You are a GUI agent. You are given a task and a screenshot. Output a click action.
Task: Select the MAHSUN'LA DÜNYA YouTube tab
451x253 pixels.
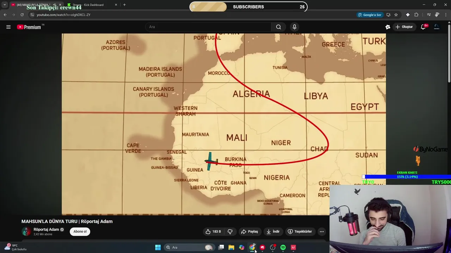pyautogui.click(x=36, y=5)
